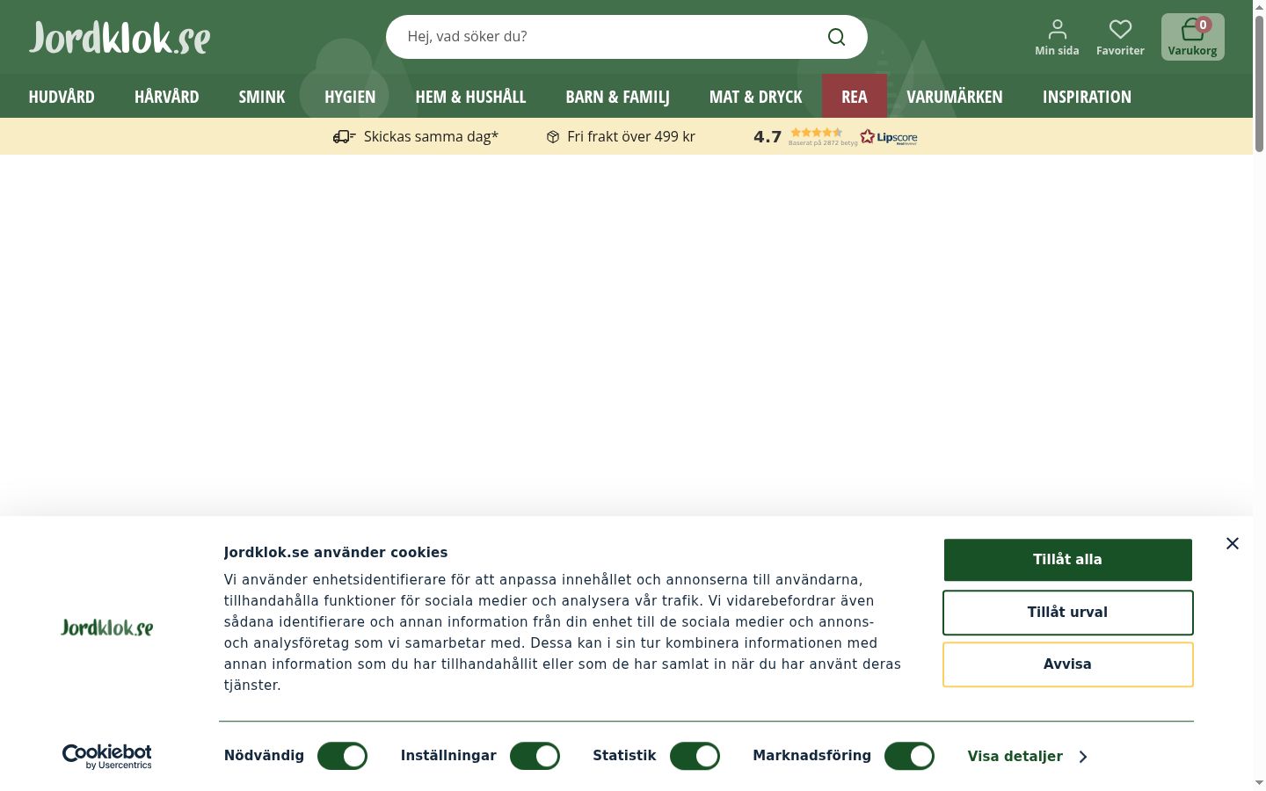Screen dimensions: 1266x791
Task: Toggle the Nödvändig cookie switch
Action: pyautogui.click(x=342, y=756)
